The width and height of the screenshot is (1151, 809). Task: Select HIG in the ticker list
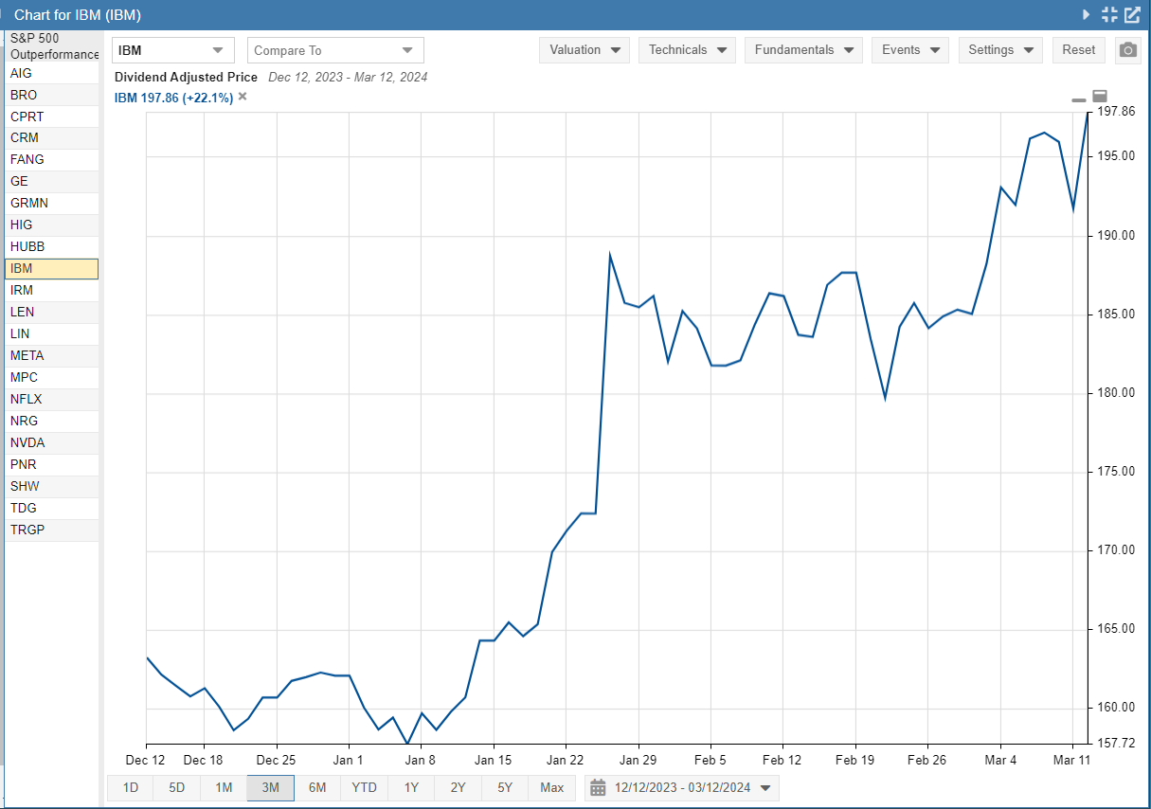pyautogui.click(x=52, y=225)
